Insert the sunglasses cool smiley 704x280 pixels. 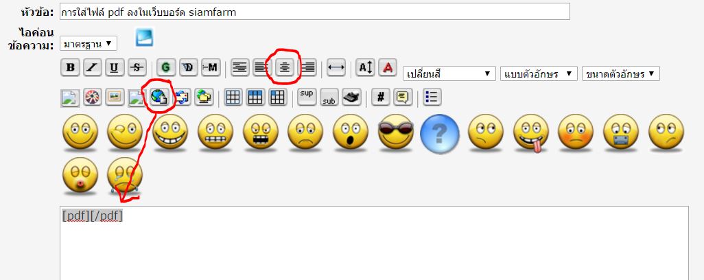point(395,132)
